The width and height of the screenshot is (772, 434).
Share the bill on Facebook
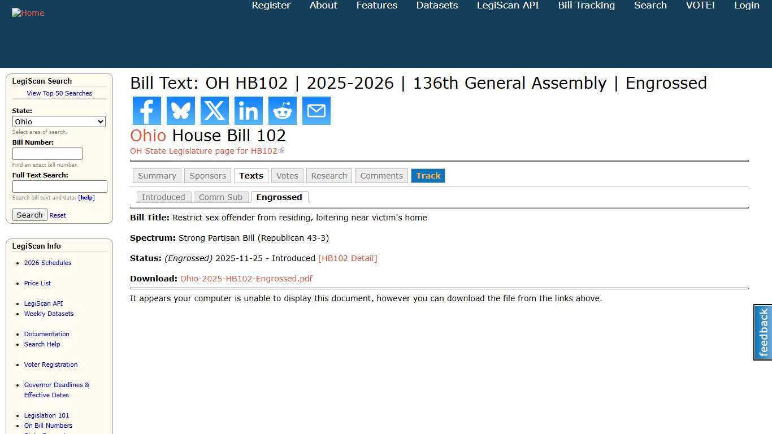146,111
